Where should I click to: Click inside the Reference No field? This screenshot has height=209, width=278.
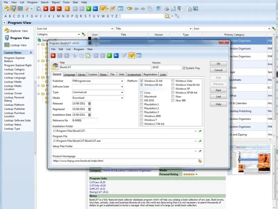[85, 121]
